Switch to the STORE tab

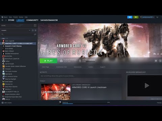11,20
